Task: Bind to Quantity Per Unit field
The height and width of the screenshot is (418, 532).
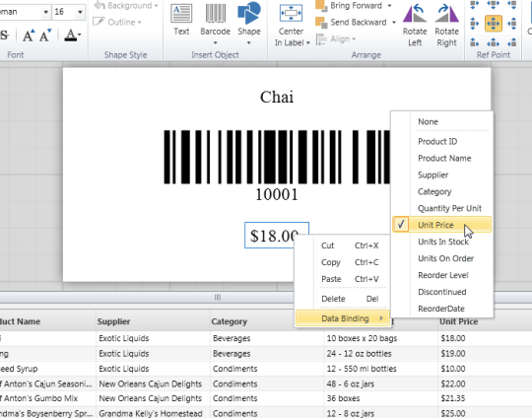Action: [x=441, y=208]
